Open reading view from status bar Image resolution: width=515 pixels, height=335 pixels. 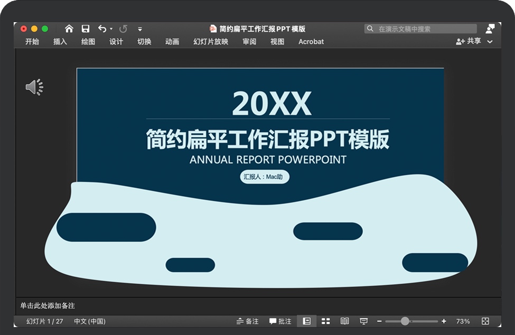pos(345,321)
